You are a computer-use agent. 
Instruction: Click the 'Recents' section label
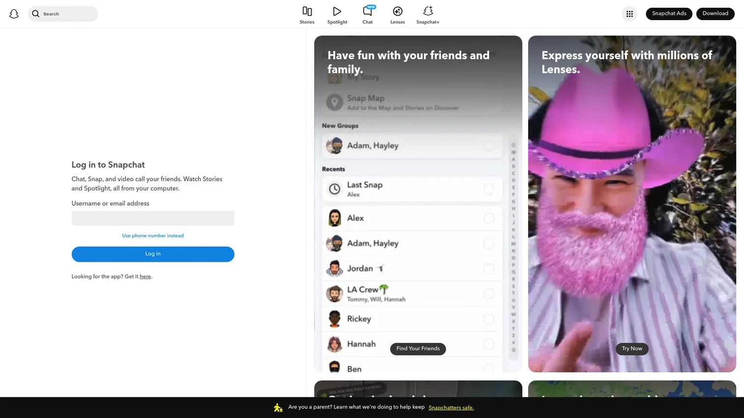click(334, 169)
